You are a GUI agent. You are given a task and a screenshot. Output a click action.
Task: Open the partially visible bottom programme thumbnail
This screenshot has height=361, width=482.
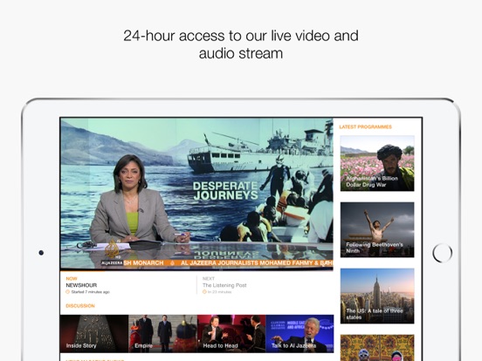click(377, 348)
